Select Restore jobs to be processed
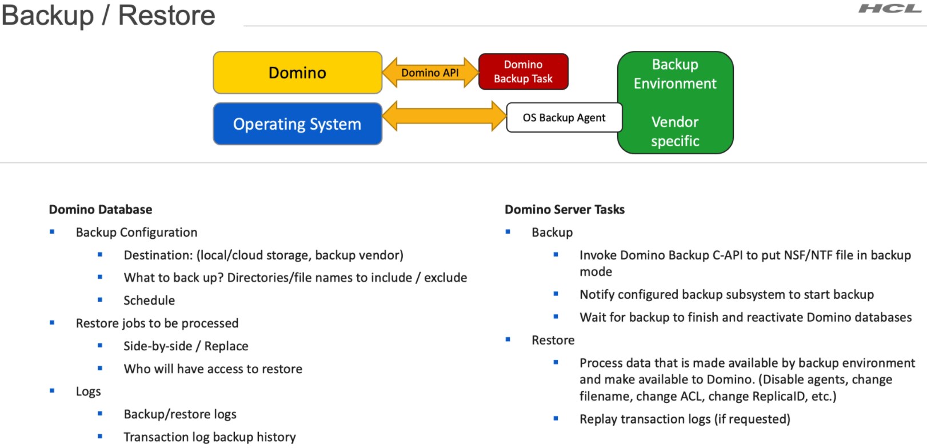This screenshot has width=927, height=448. (x=157, y=323)
